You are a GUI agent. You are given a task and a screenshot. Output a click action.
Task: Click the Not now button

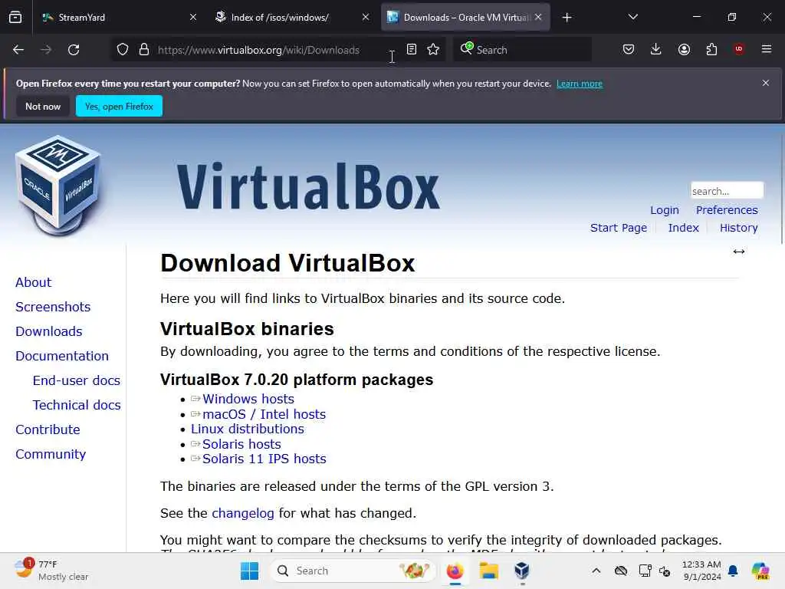(43, 106)
